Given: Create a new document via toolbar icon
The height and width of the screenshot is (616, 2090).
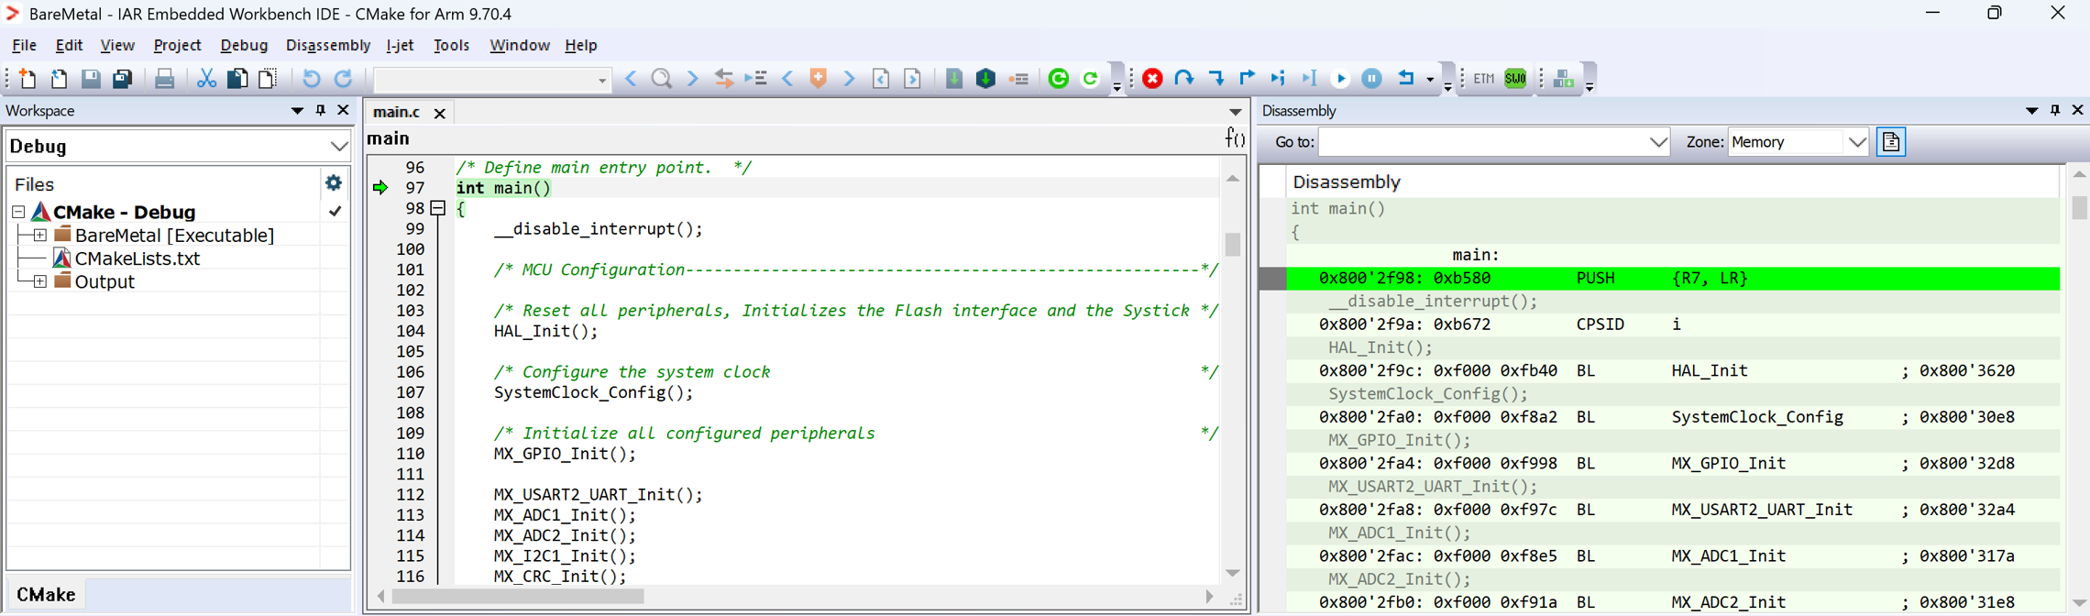Looking at the screenshot, I should [x=27, y=79].
